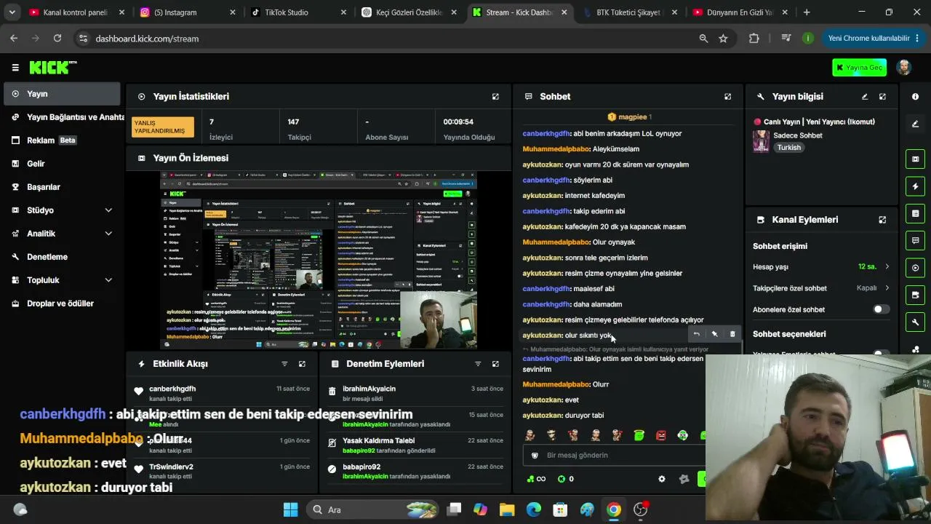Delete the 'olur sıkıntı yok' chat message
The height and width of the screenshot is (524, 931).
[732, 334]
